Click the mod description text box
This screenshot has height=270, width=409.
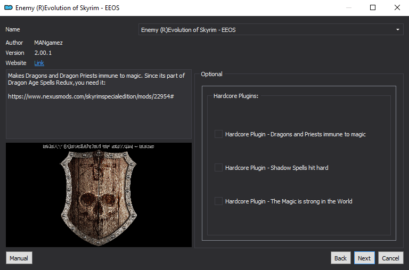pyautogui.click(x=99, y=104)
